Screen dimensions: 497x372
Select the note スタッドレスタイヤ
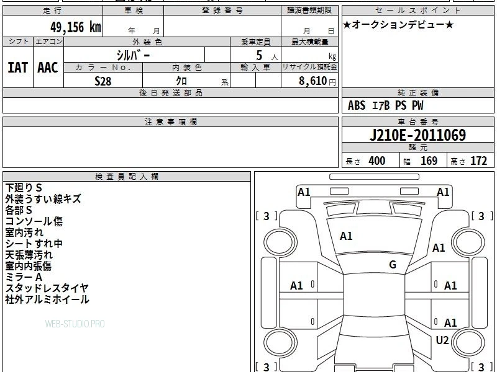(x=47, y=288)
